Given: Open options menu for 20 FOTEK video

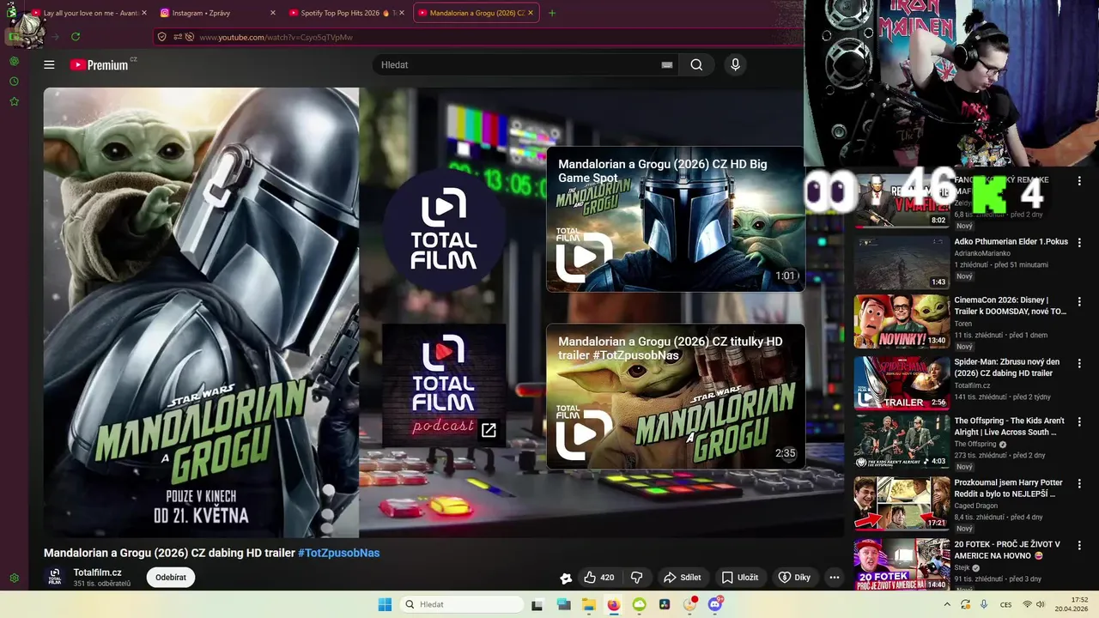Looking at the screenshot, I should point(1079,546).
